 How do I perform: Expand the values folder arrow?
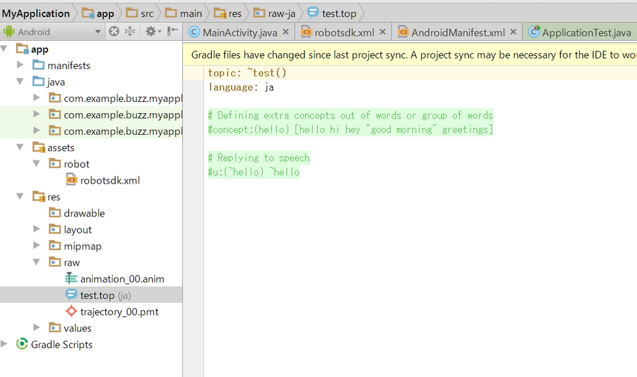[37, 328]
